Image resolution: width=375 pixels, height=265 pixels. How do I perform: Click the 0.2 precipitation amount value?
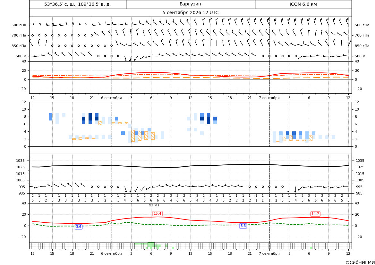(x=151, y=205)
